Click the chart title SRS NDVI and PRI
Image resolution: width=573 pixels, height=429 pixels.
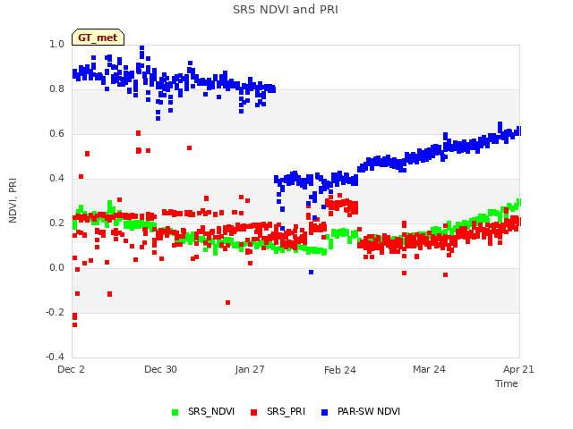point(286,9)
